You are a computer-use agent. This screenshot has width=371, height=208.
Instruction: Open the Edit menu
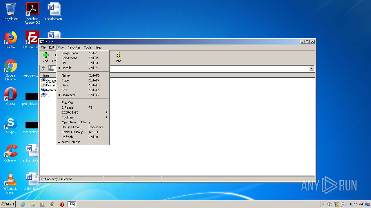52,47
